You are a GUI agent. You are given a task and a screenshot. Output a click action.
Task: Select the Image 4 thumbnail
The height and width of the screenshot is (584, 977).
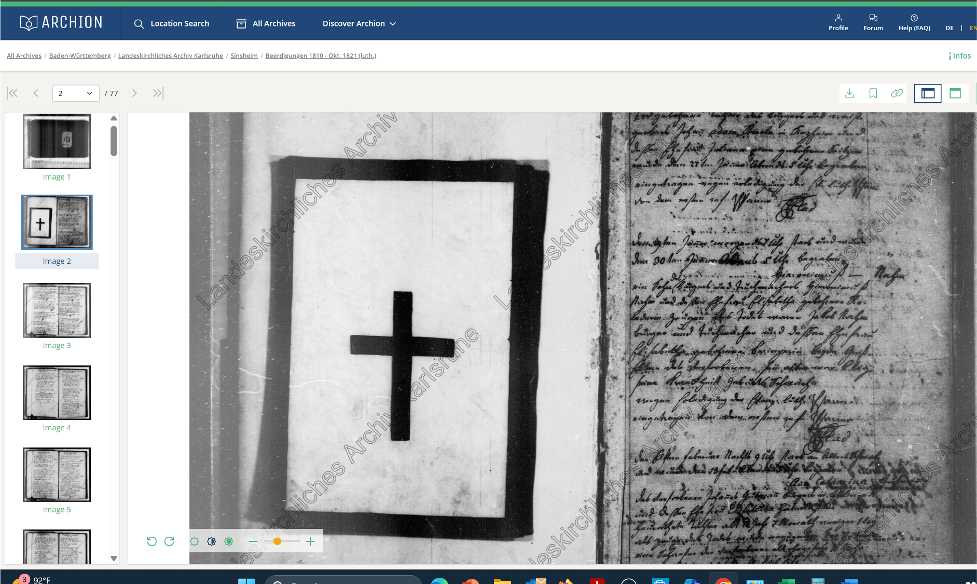(57, 392)
